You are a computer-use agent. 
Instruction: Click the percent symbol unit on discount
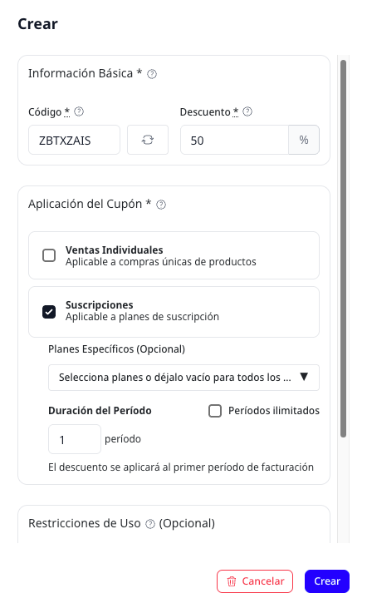click(x=304, y=140)
